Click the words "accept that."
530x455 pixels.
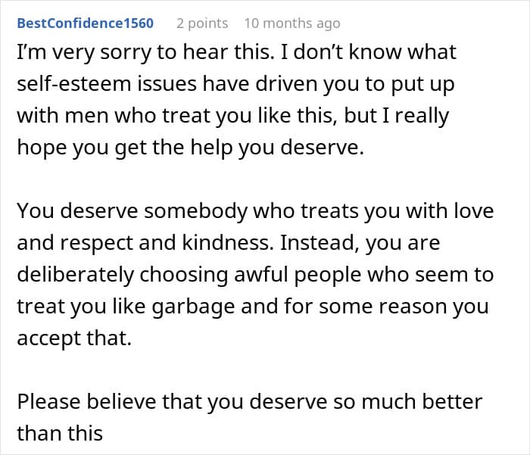pyautogui.click(x=74, y=338)
